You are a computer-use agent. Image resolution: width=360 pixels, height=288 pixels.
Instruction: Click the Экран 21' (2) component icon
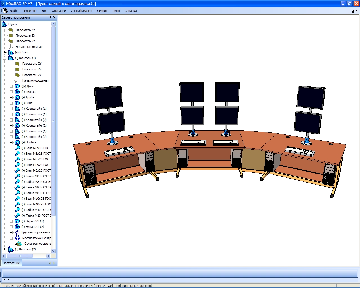[17, 227]
